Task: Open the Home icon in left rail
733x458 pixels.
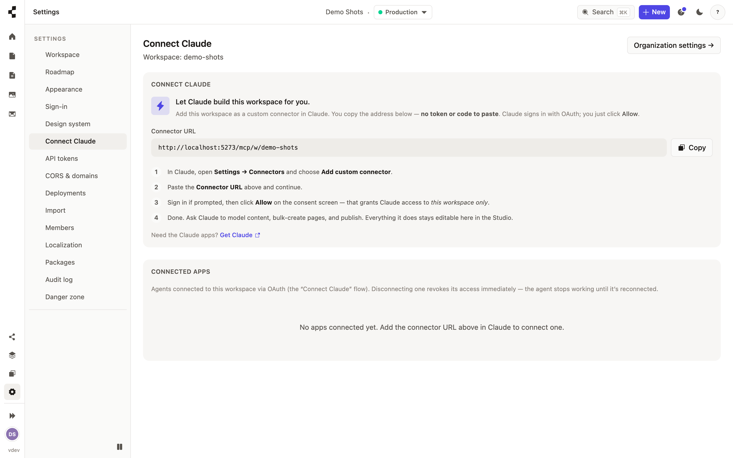Action: click(12, 37)
